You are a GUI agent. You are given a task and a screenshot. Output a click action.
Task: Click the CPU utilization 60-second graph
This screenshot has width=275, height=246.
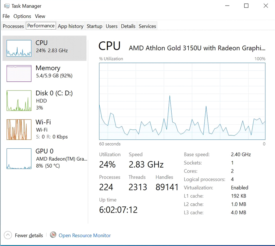[x=182, y=101]
